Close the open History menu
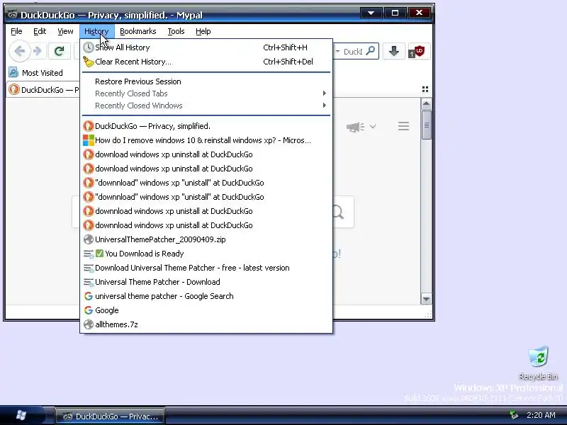 96,31
